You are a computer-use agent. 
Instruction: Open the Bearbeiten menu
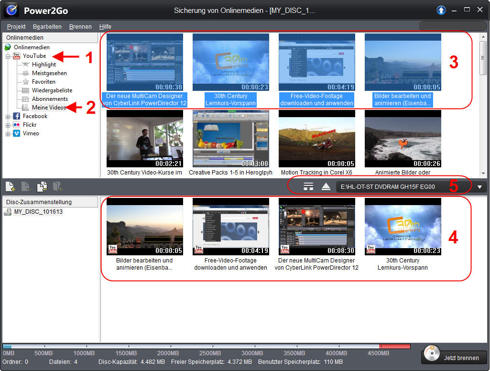(x=47, y=27)
